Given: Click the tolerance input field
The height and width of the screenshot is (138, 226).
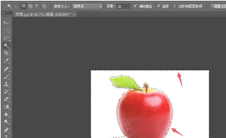Looking at the screenshot, I should pos(123,6).
